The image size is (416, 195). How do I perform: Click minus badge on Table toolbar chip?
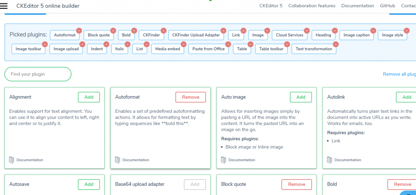287,44
